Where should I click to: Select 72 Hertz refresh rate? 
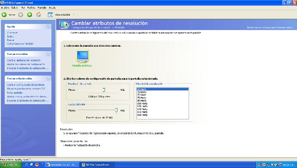point(162,95)
